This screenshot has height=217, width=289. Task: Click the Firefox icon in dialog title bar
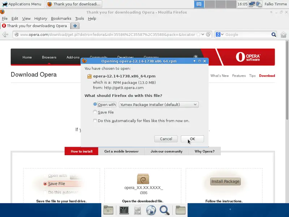click(85, 61)
